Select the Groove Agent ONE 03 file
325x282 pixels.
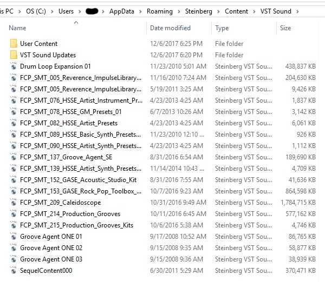click(x=51, y=259)
